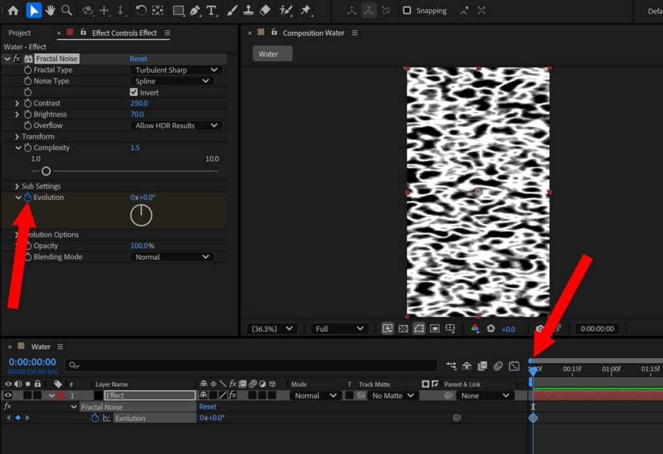Toggle Fast Previews in the viewer

[x=387, y=329]
